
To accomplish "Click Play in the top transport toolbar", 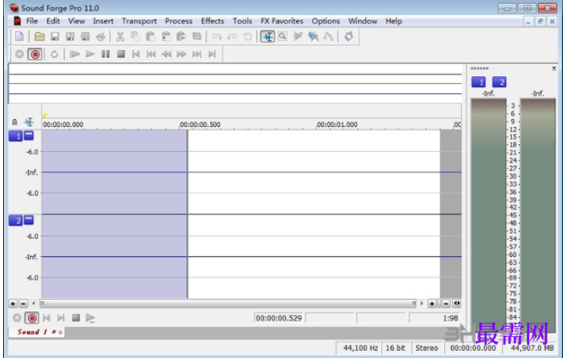I will coord(90,54).
